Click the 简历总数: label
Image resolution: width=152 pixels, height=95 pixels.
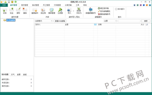(6, 86)
